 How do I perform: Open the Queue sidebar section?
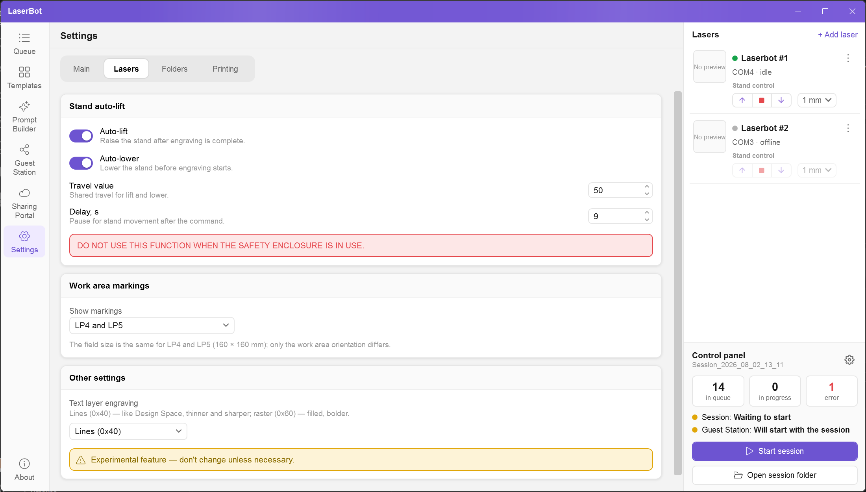(24, 44)
